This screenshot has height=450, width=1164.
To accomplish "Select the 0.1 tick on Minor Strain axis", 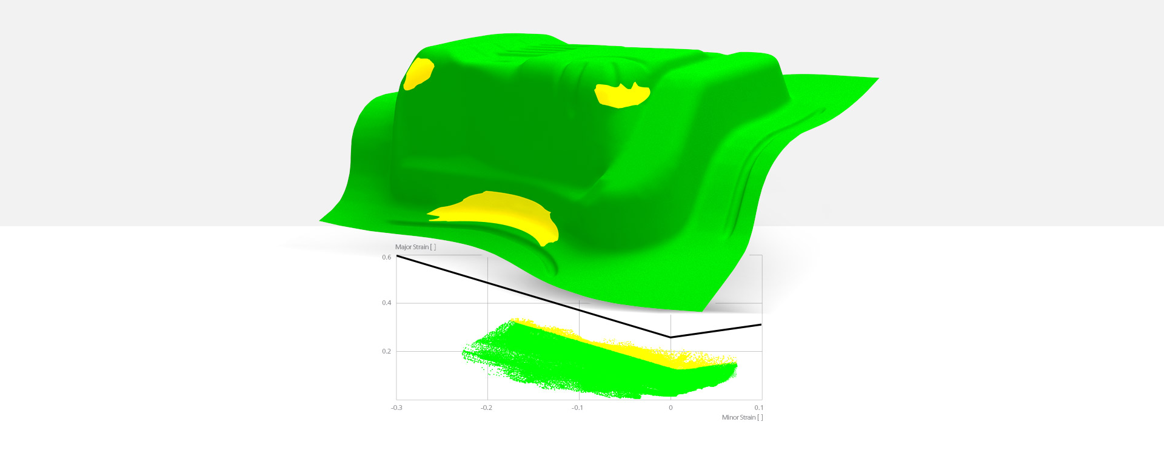I will pos(758,408).
